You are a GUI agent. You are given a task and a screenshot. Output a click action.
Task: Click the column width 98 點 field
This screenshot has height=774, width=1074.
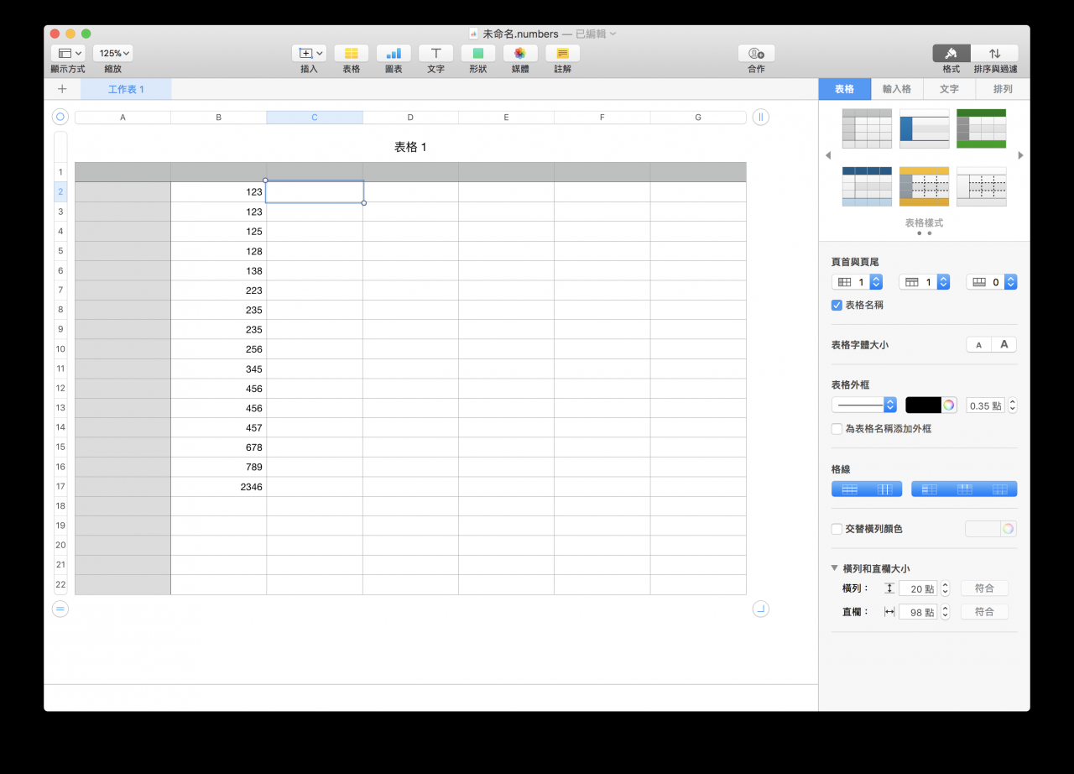pyautogui.click(x=917, y=612)
